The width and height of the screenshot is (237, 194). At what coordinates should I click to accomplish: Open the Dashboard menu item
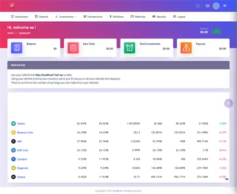click(x=19, y=17)
